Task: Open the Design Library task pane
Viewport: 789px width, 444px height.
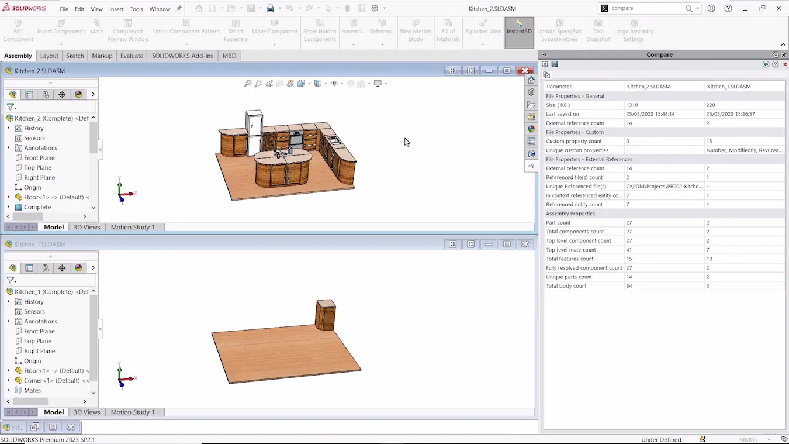Action: [x=531, y=92]
